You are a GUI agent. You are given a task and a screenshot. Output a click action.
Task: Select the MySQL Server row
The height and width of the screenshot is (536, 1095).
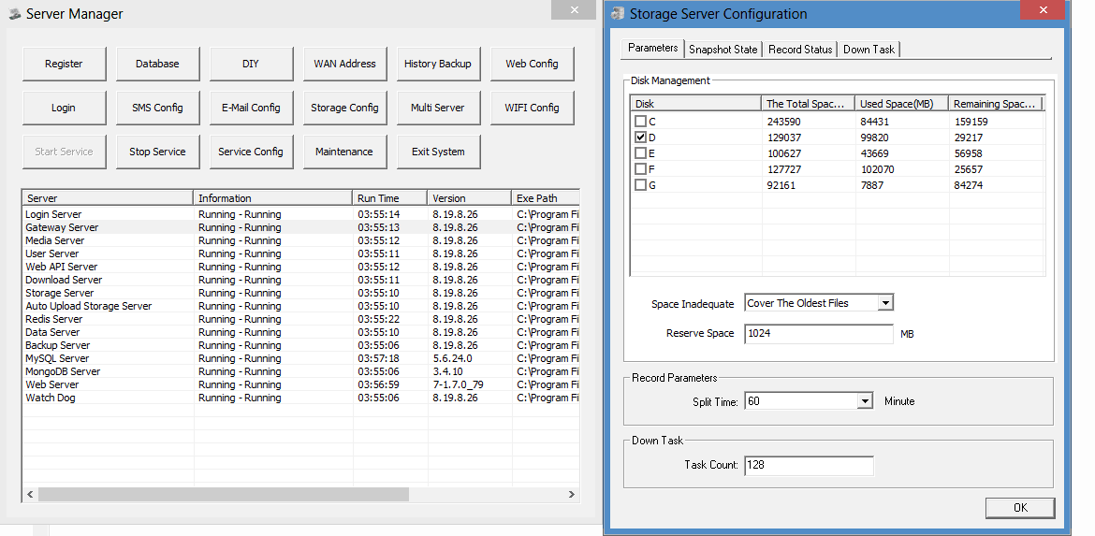coord(301,358)
